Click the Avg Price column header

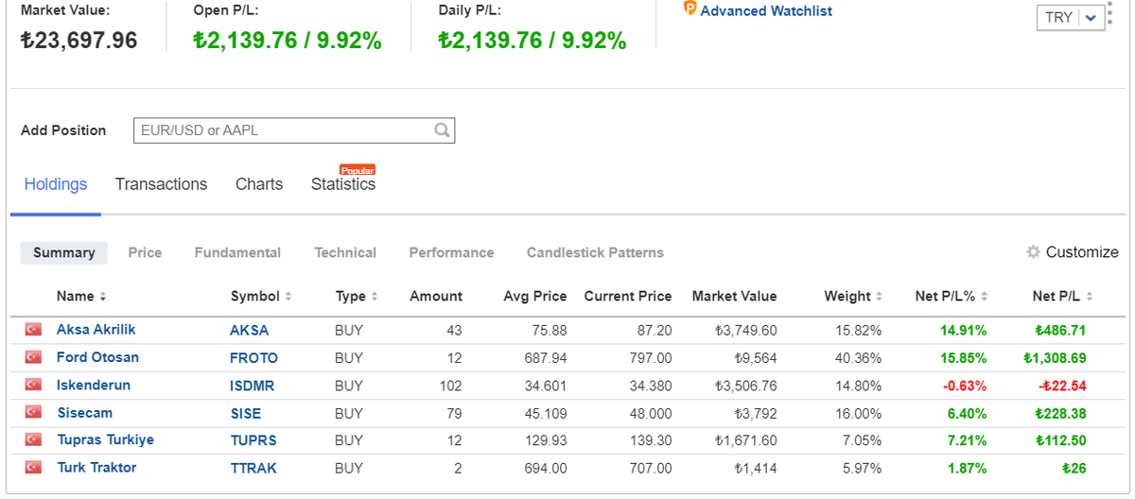(x=535, y=296)
